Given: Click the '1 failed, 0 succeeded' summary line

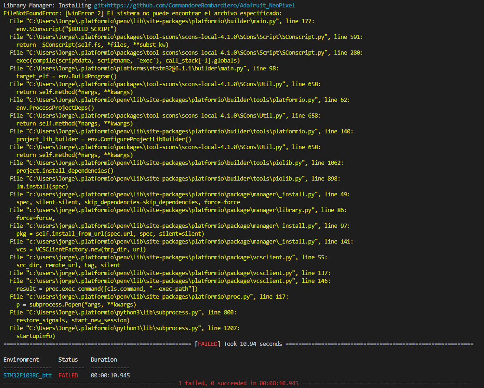Looking at the screenshot, I should coord(239,383).
